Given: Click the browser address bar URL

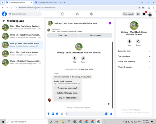Looking at the screenshot, I should (x=37, y=8).
